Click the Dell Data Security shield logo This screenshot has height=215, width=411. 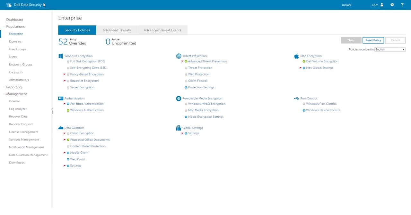tap(9, 5)
